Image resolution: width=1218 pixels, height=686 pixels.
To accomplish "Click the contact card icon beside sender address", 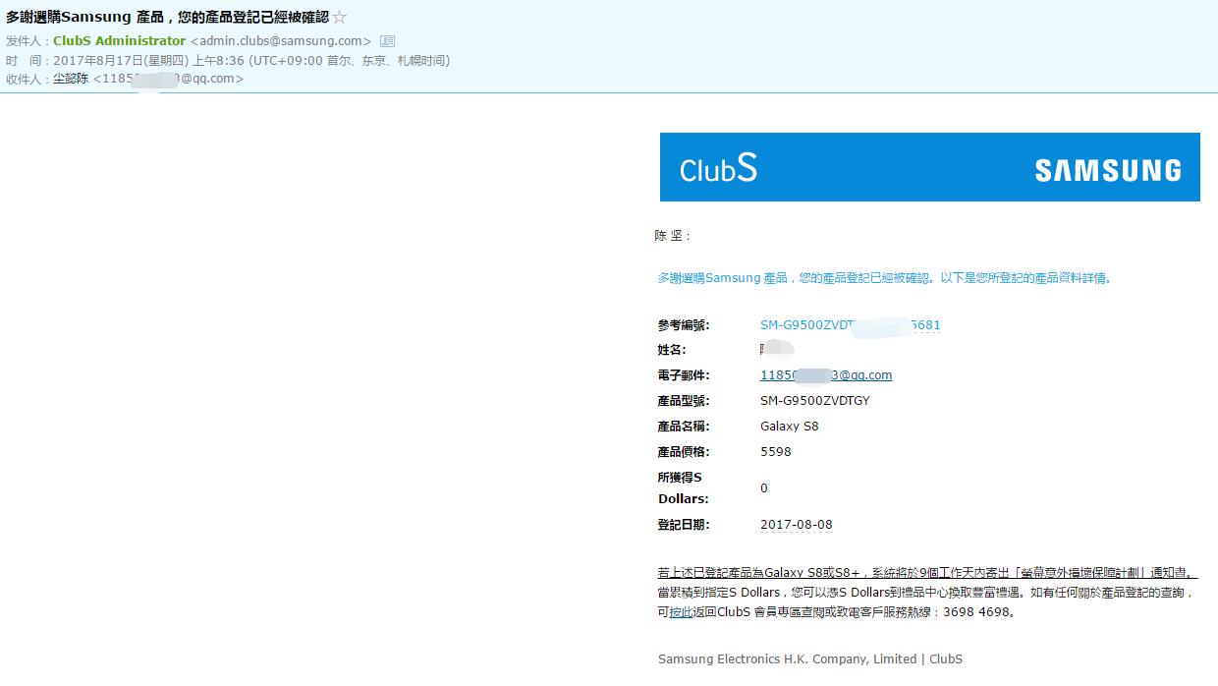I will coord(385,40).
